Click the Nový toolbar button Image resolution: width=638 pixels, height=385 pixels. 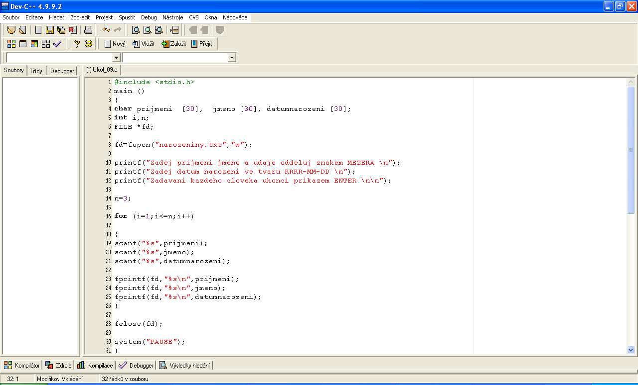point(115,44)
